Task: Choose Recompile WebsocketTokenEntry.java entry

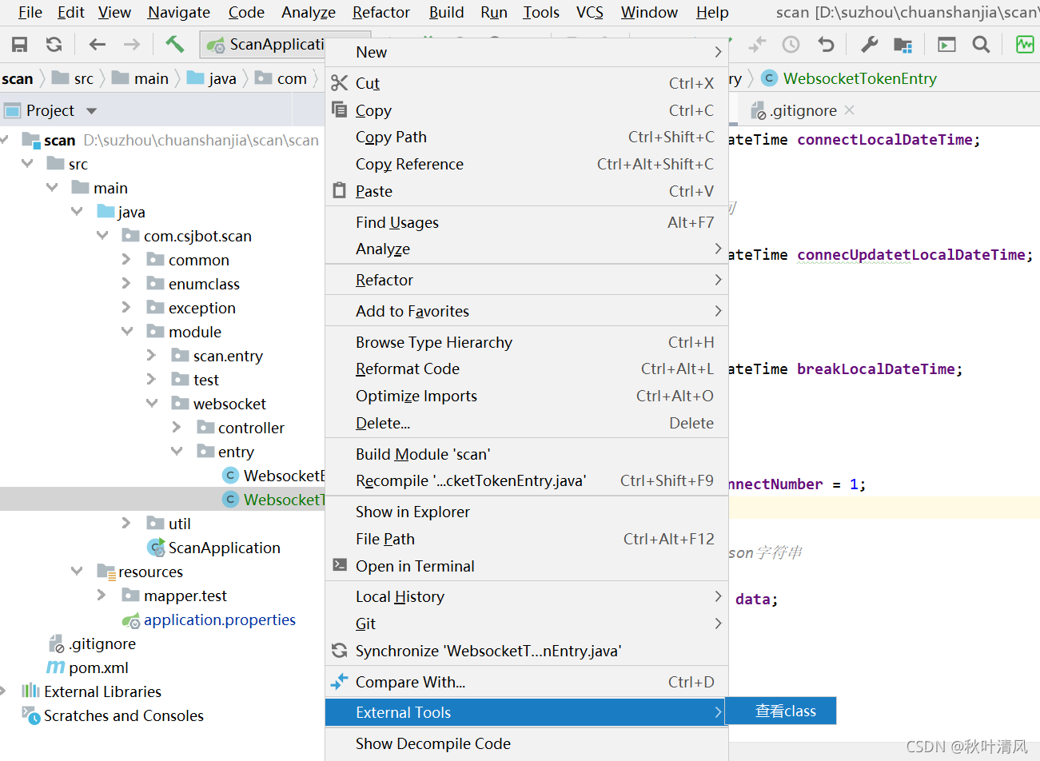Action: [x=527, y=481]
